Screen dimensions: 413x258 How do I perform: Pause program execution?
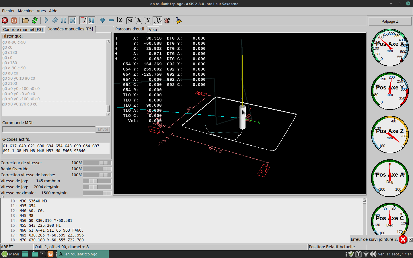coord(63,20)
